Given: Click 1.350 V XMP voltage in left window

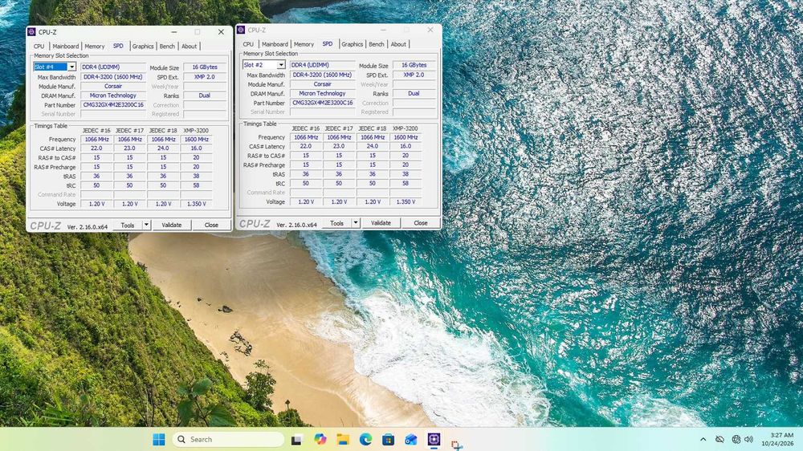Looking at the screenshot, I should coord(197,204).
